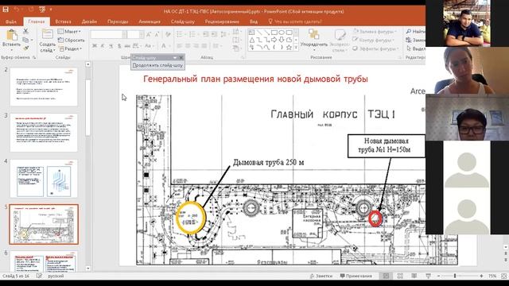Click the Найти search magnifier button
This screenshot has height=286, width=509.
[415, 32]
